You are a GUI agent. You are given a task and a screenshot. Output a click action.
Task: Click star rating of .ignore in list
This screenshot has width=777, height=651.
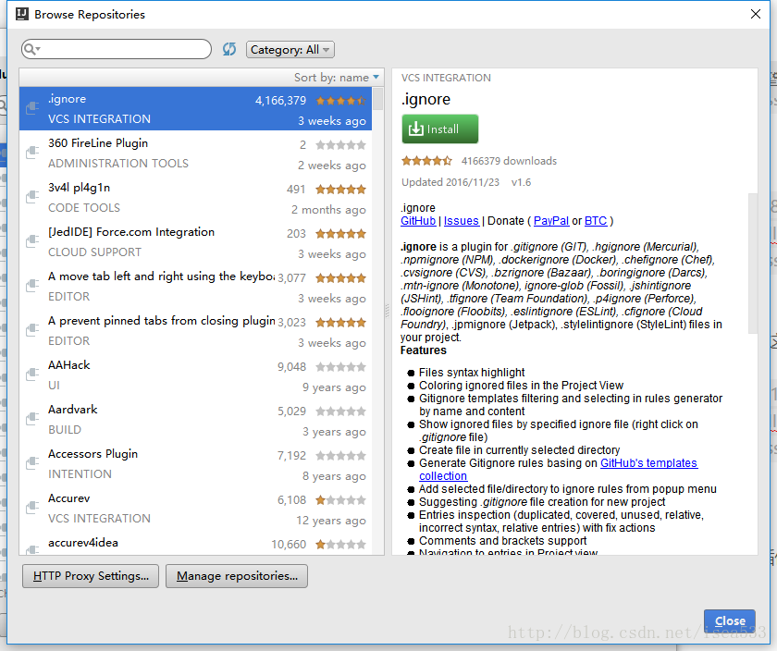pos(341,101)
